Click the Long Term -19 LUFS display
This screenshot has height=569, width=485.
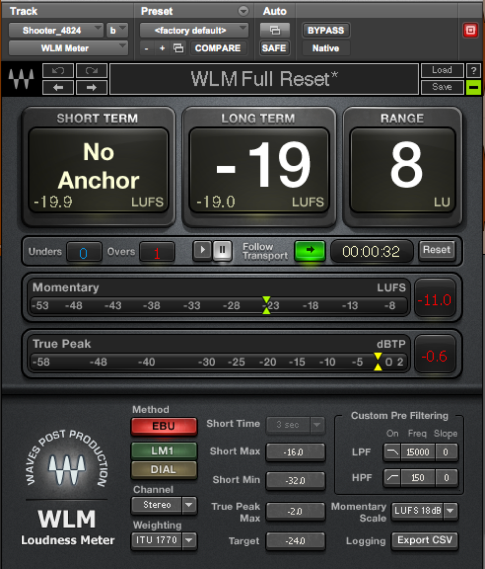coord(259,170)
